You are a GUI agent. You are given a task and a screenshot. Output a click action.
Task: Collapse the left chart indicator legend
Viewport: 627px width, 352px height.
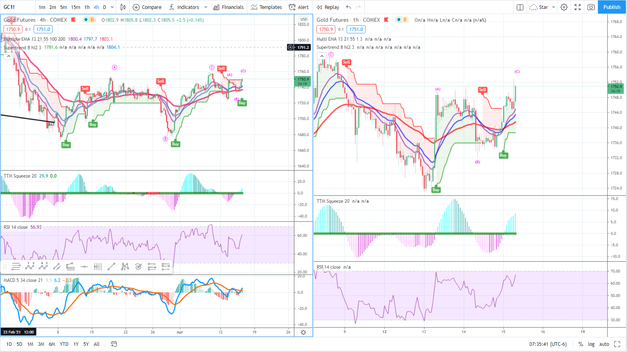tap(9, 56)
